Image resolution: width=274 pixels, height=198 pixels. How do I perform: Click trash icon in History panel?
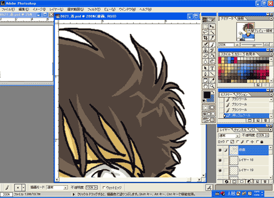(265, 121)
